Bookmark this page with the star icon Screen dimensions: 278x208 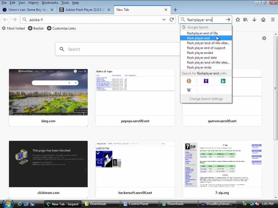(238, 19)
